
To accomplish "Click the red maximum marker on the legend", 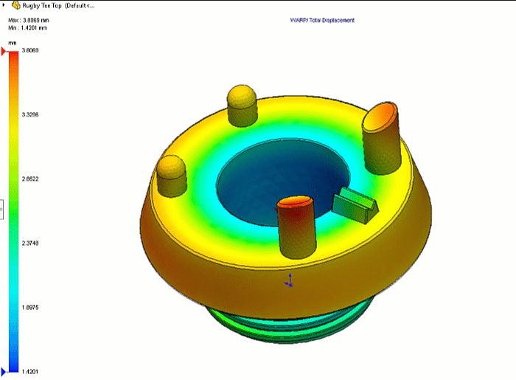I will pos(4,51).
